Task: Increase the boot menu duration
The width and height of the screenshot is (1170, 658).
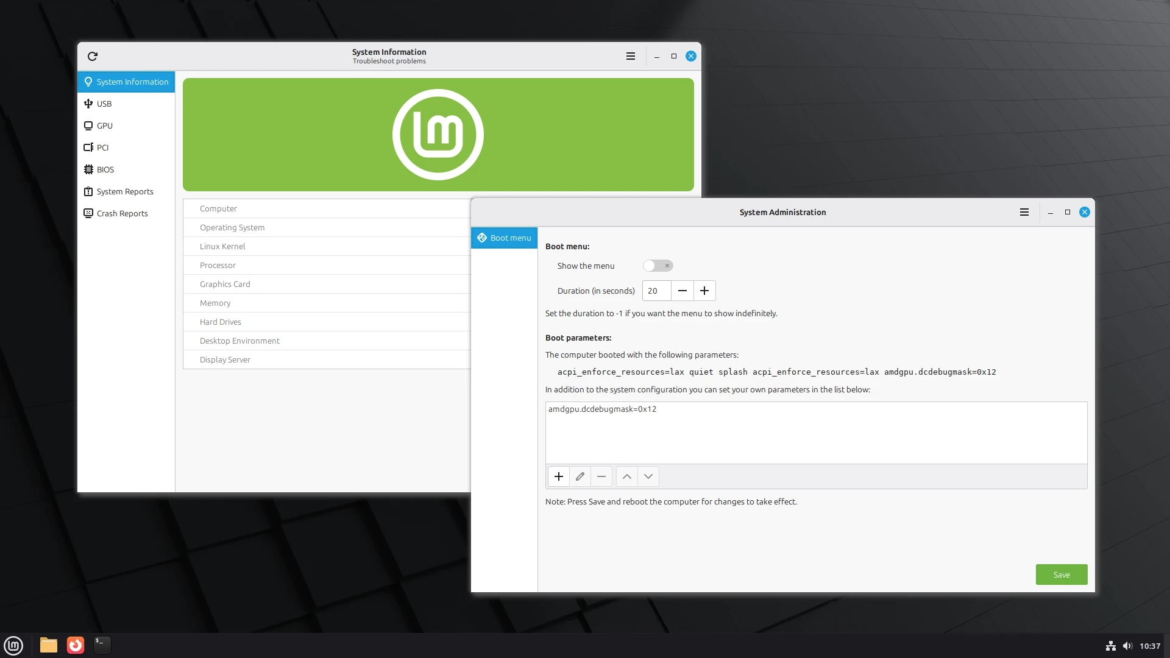Action: pos(704,291)
